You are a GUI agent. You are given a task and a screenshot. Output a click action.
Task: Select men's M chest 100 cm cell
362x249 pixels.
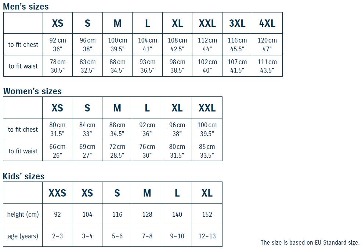coord(117,44)
